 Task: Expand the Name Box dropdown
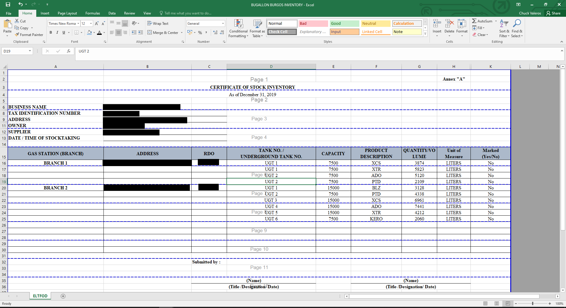(30, 51)
